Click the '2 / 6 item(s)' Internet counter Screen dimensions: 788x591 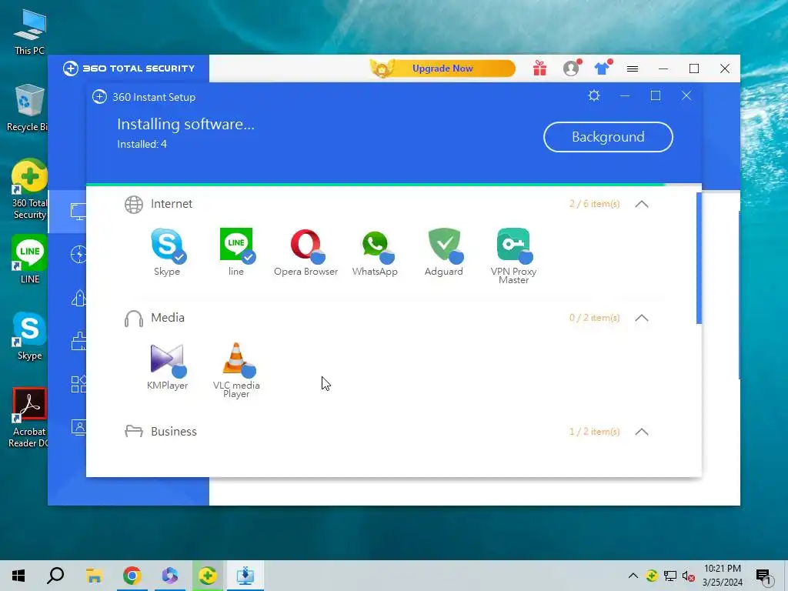point(595,204)
